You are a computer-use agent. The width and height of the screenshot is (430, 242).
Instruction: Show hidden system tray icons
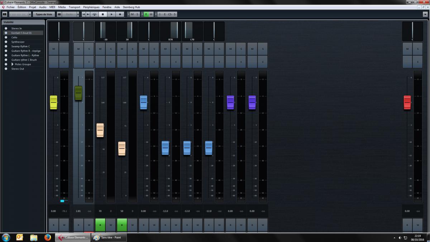click(x=395, y=237)
